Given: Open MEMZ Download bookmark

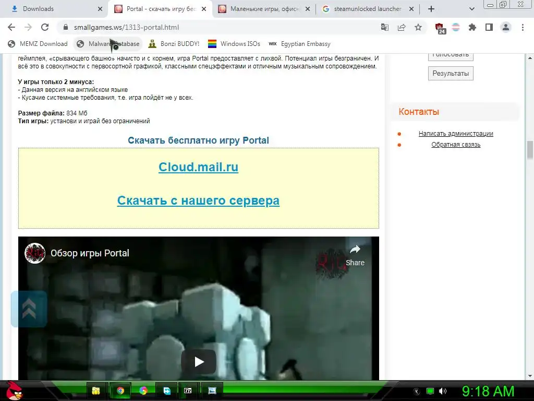Looking at the screenshot, I should (38, 44).
